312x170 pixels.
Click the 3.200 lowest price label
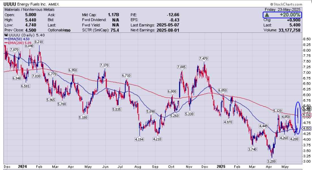[271, 161]
